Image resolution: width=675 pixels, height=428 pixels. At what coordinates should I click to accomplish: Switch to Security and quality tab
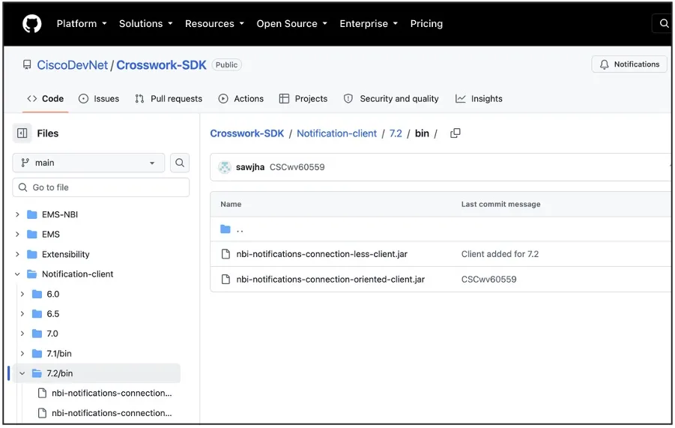click(x=391, y=99)
